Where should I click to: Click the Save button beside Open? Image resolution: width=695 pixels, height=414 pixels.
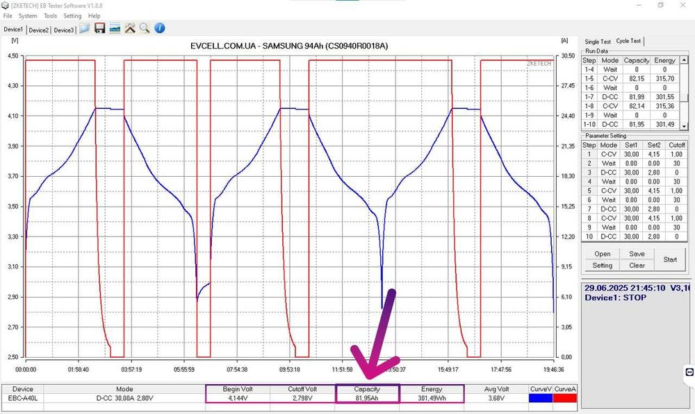click(x=637, y=254)
